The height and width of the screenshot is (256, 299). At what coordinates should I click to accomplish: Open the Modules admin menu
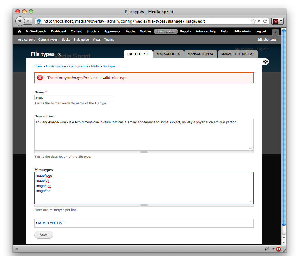145,31
